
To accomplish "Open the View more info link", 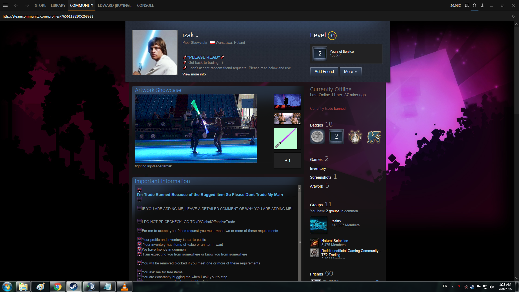I will (x=194, y=74).
